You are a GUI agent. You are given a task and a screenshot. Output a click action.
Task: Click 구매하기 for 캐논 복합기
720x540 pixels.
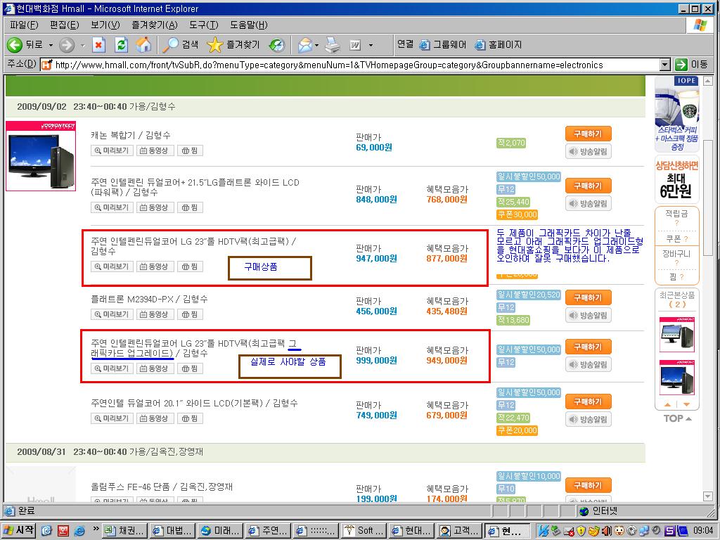click(x=589, y=134)
